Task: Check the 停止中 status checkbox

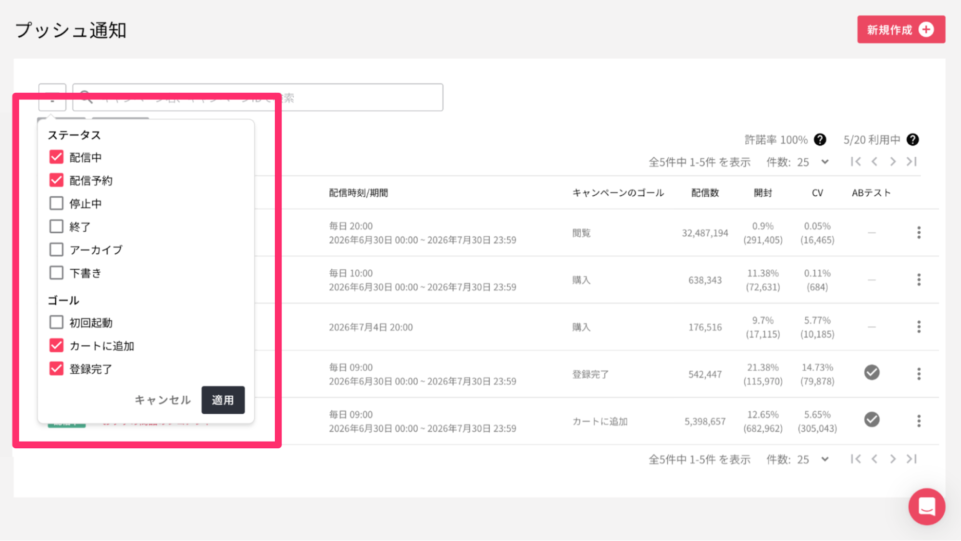Action: [56, 203]
